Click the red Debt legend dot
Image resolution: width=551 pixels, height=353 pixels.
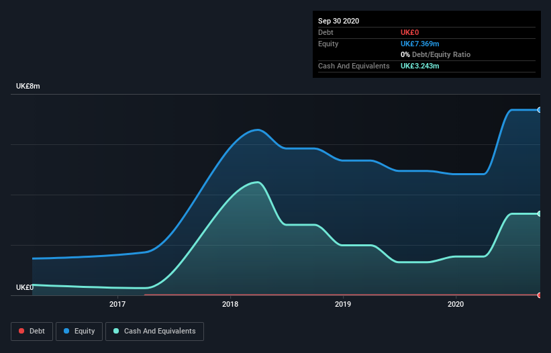(21, 331)
